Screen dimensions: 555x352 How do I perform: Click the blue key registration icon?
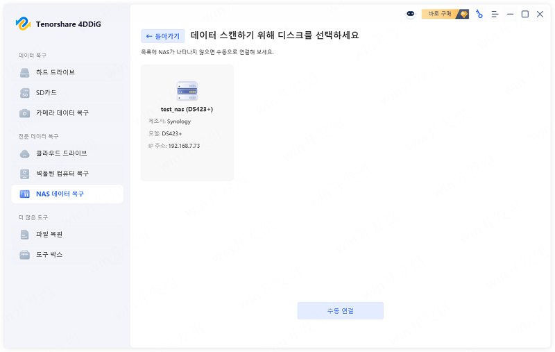click(x=479, y=14)
